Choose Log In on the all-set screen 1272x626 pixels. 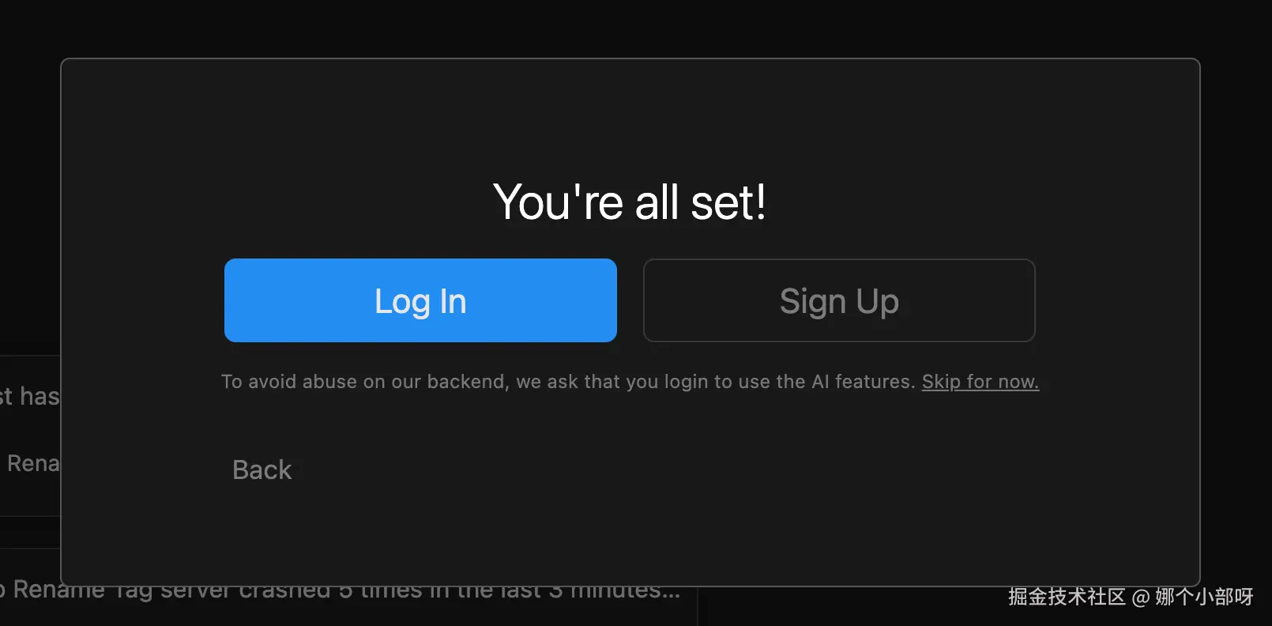(420, 300)
